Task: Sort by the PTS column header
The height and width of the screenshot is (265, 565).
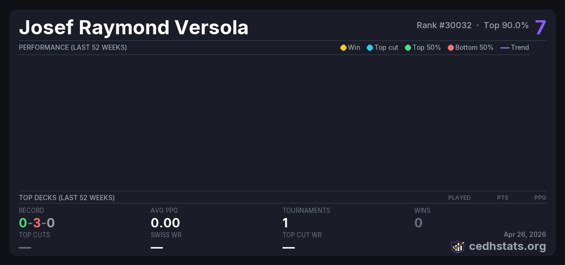Action: (502, 198)
